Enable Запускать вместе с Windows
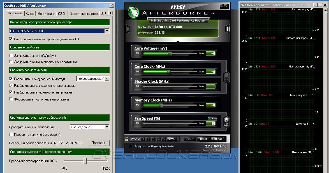The image size is (329, 173). (11, 56)
